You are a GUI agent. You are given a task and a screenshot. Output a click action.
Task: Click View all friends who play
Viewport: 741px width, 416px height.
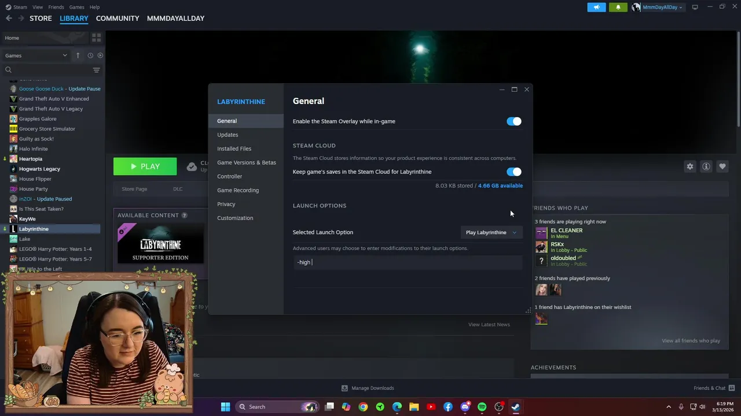pos(691,341)
